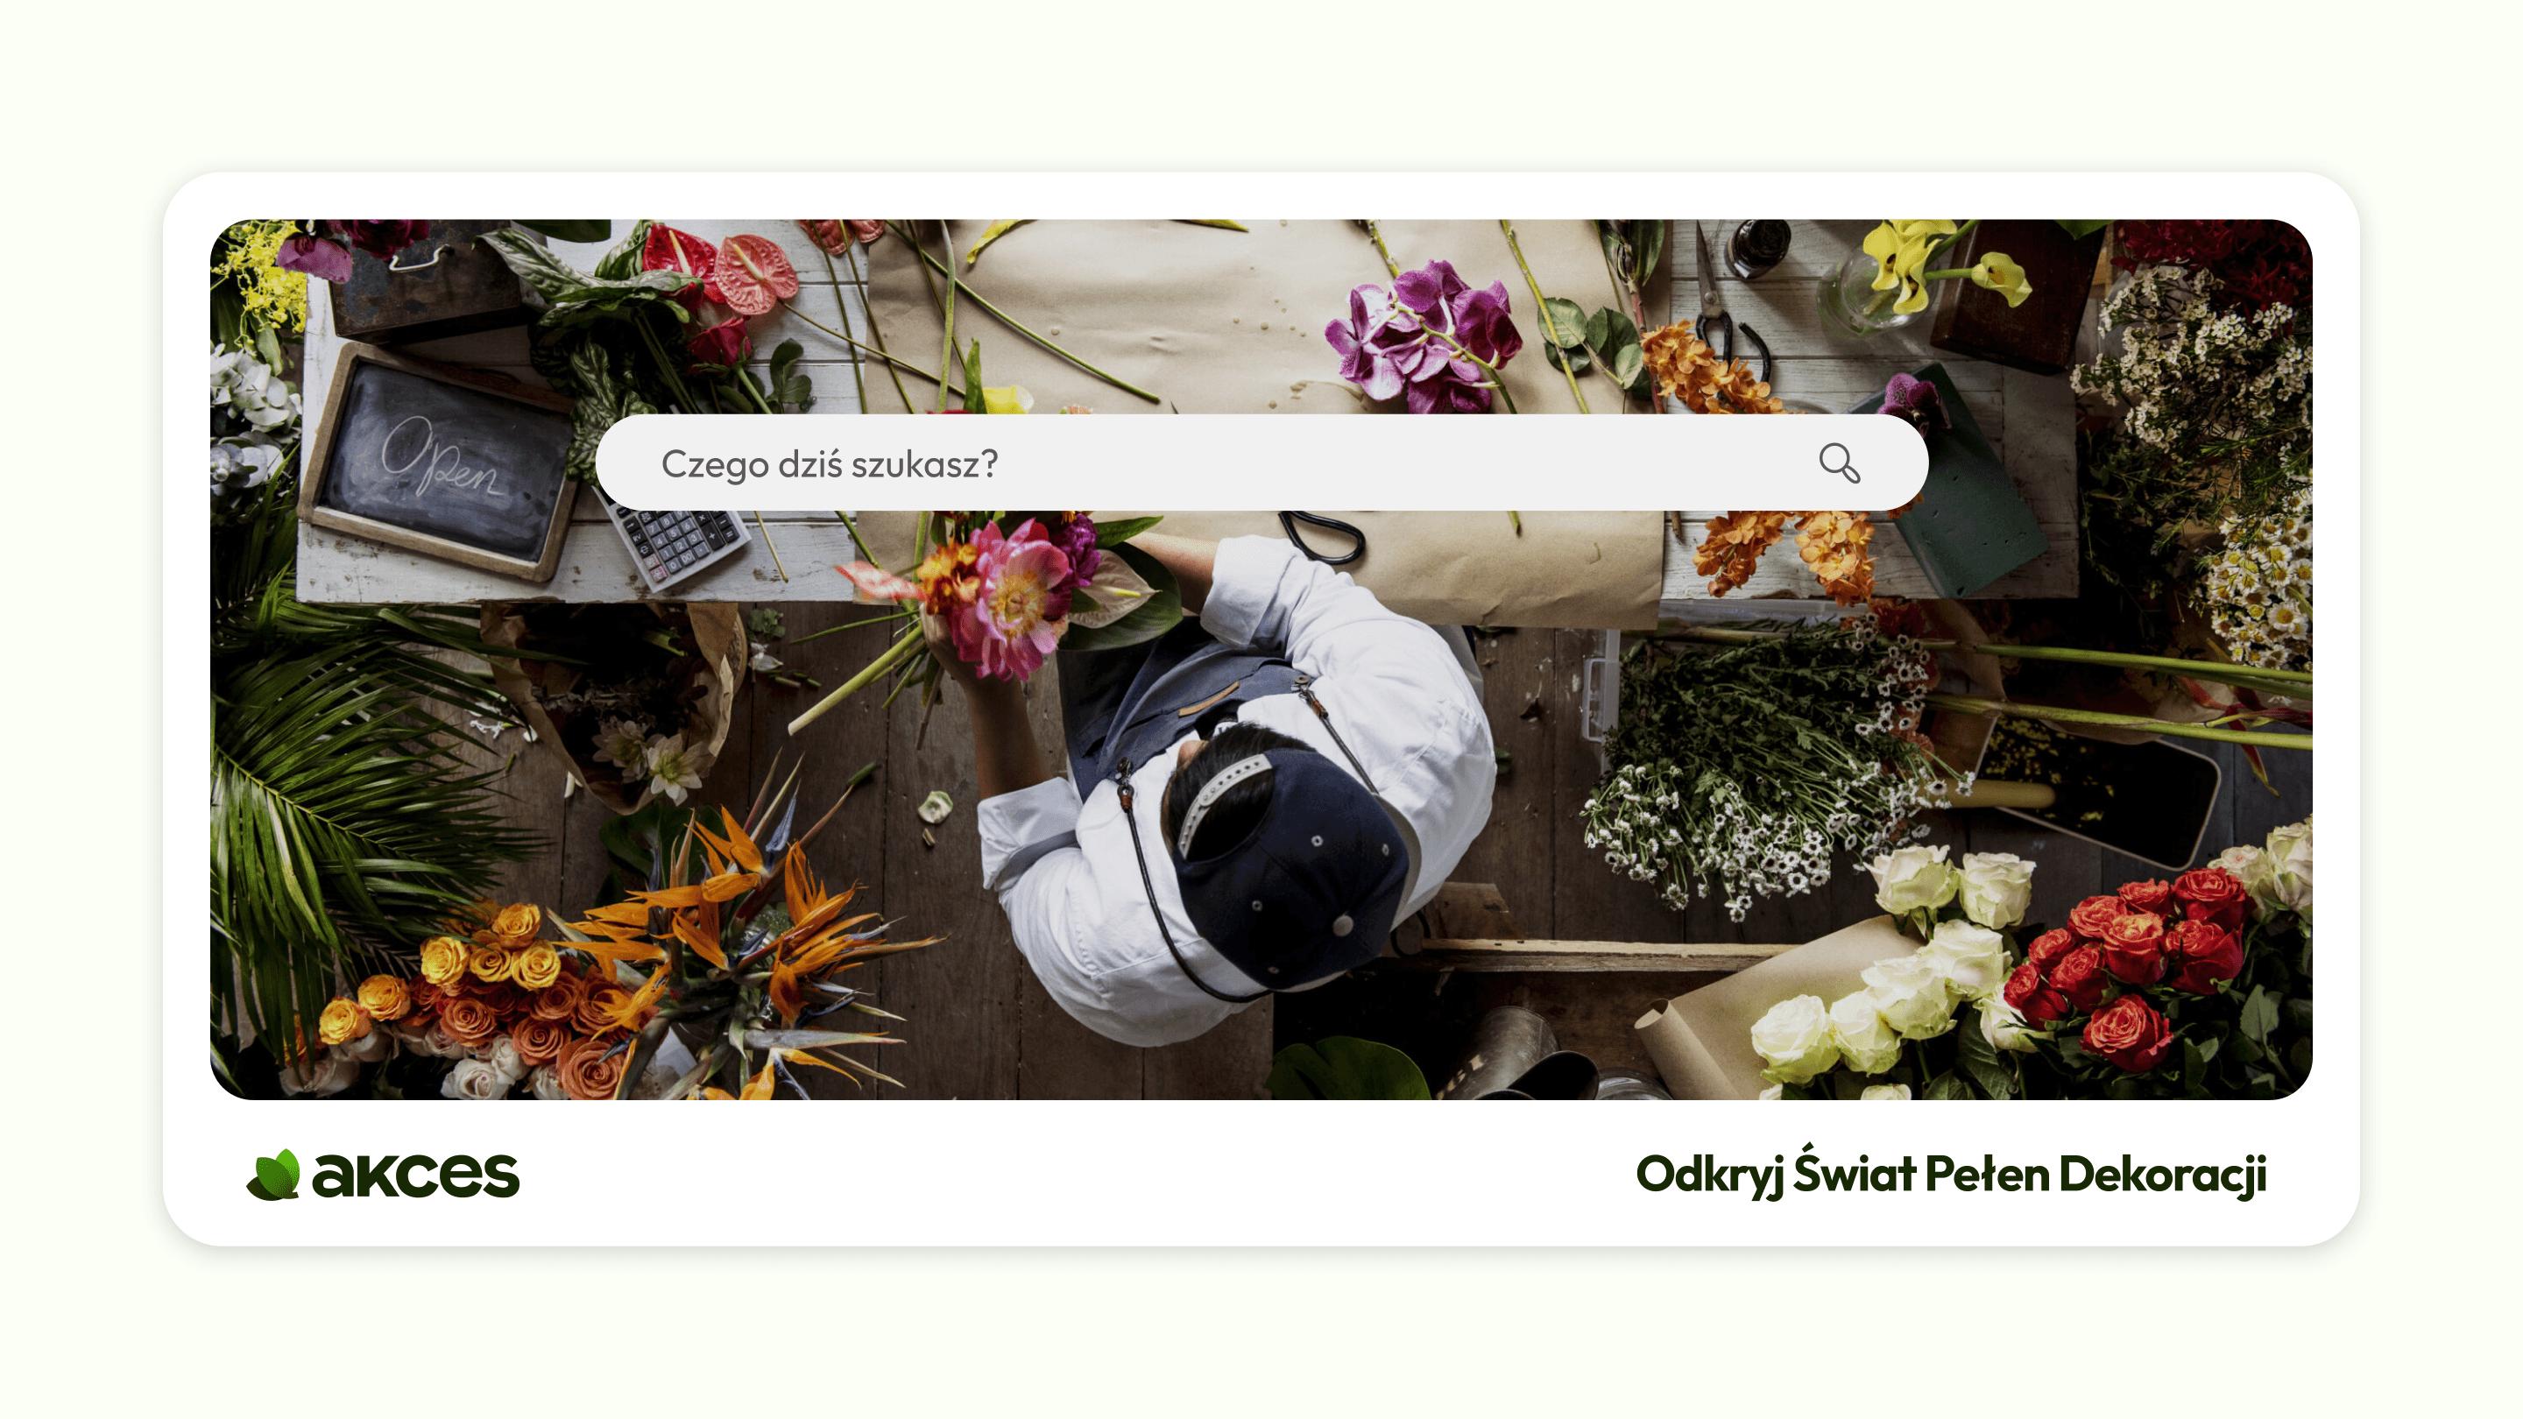Click the black scissors below search bar
Viewport: 2523px width, 1419px height.
[x=1322, y=536]
